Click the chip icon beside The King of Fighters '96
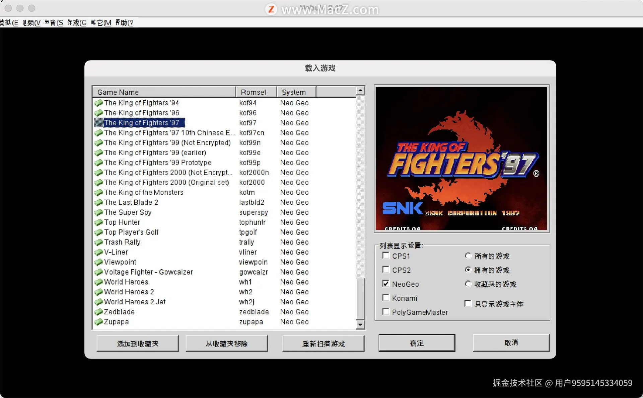The width and height of the screenshot is (643, 398). pos(98,113)
